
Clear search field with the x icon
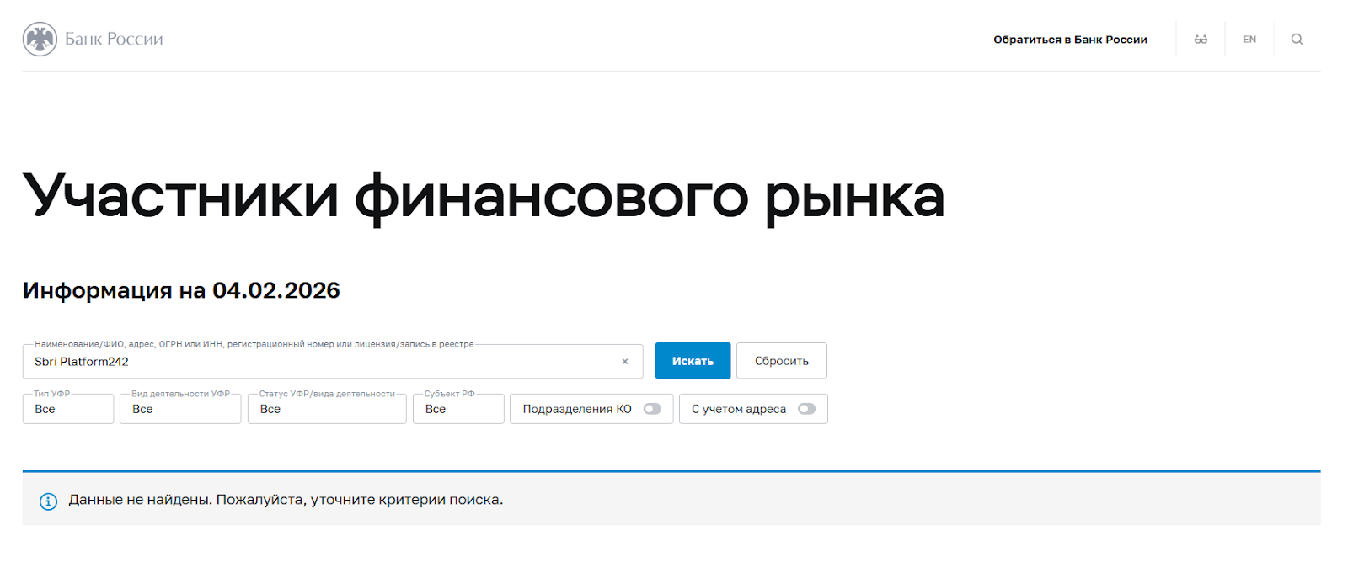tap(625, 362)
